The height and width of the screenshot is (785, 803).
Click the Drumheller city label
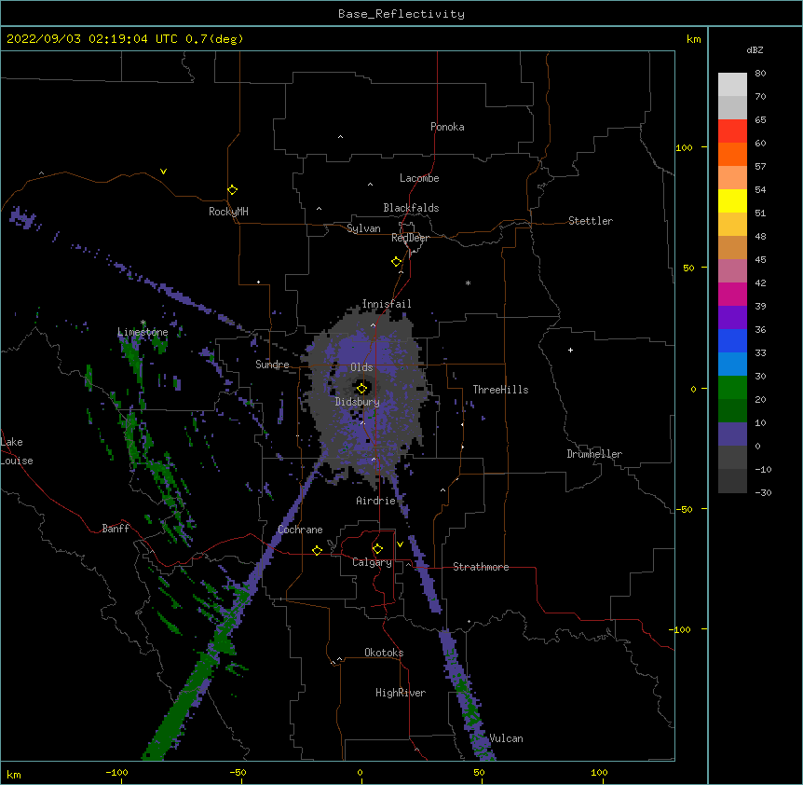tap(594, 454)
